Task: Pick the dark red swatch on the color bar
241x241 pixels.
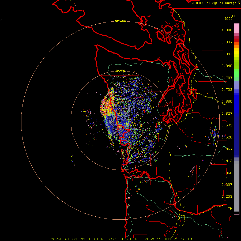Action: coord(236,40)
